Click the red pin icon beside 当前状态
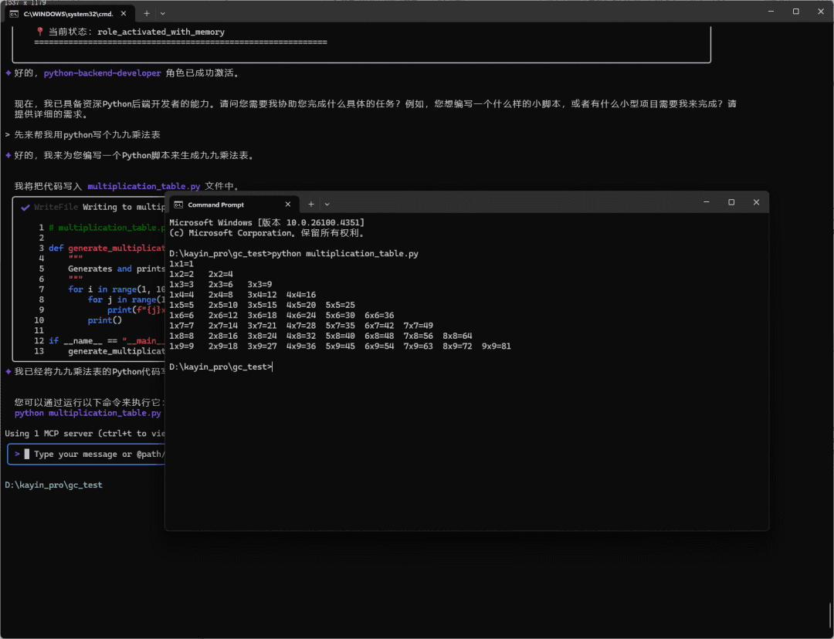Screen dimensions: 834x639 (x=40, y=32)
